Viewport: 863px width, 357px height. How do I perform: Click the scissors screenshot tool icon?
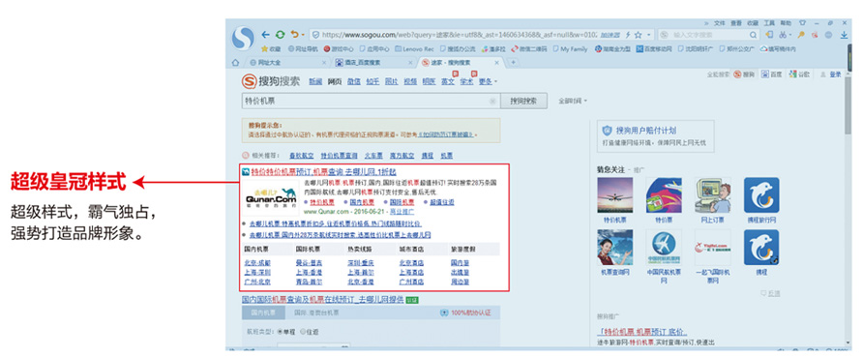(x=784, y=35)
